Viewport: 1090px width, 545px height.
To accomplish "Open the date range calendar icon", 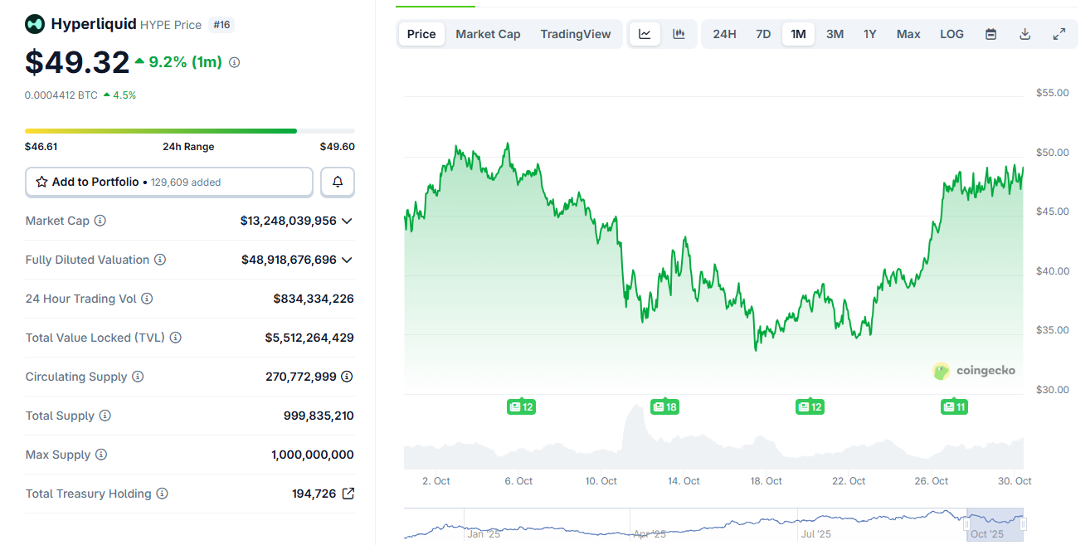I will click(990, 34).
